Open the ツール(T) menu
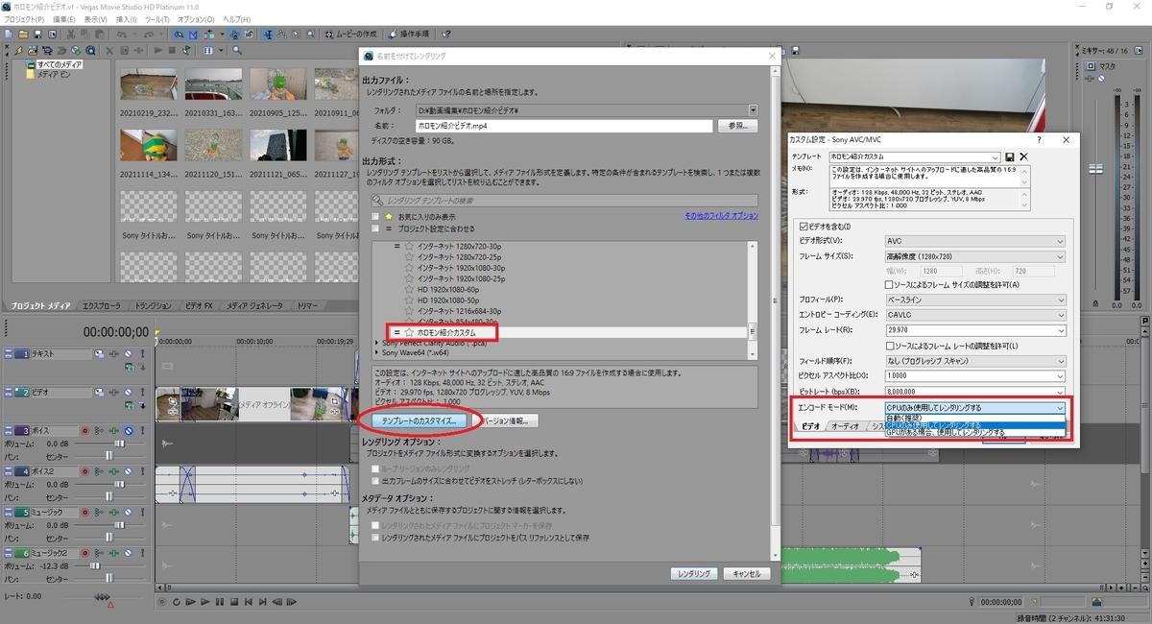 (158, 19)
